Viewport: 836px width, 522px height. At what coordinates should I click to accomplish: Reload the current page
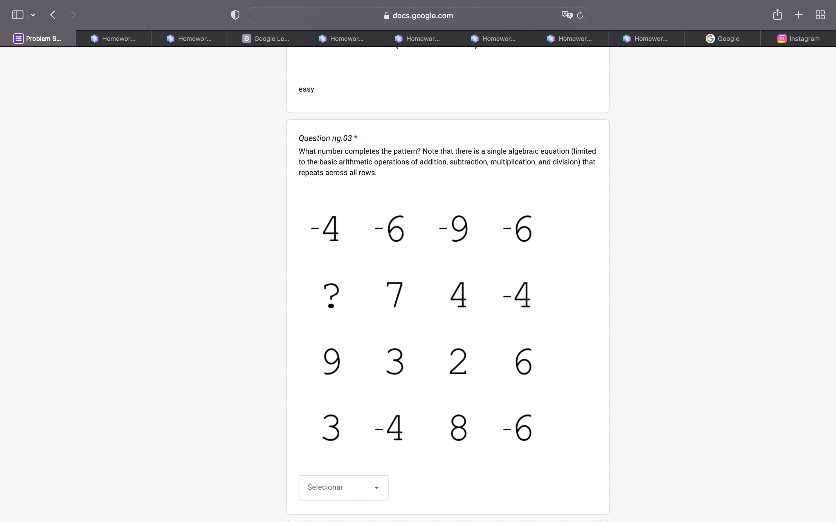tap(580, 15)
